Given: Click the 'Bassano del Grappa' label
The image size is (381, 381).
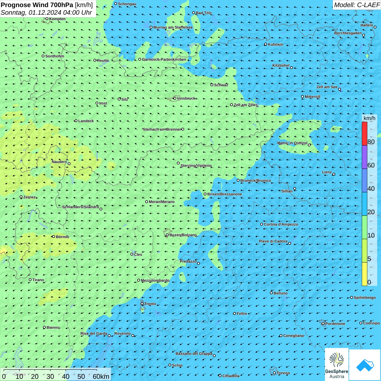Looking at the screenshot, I should point(194,354).
